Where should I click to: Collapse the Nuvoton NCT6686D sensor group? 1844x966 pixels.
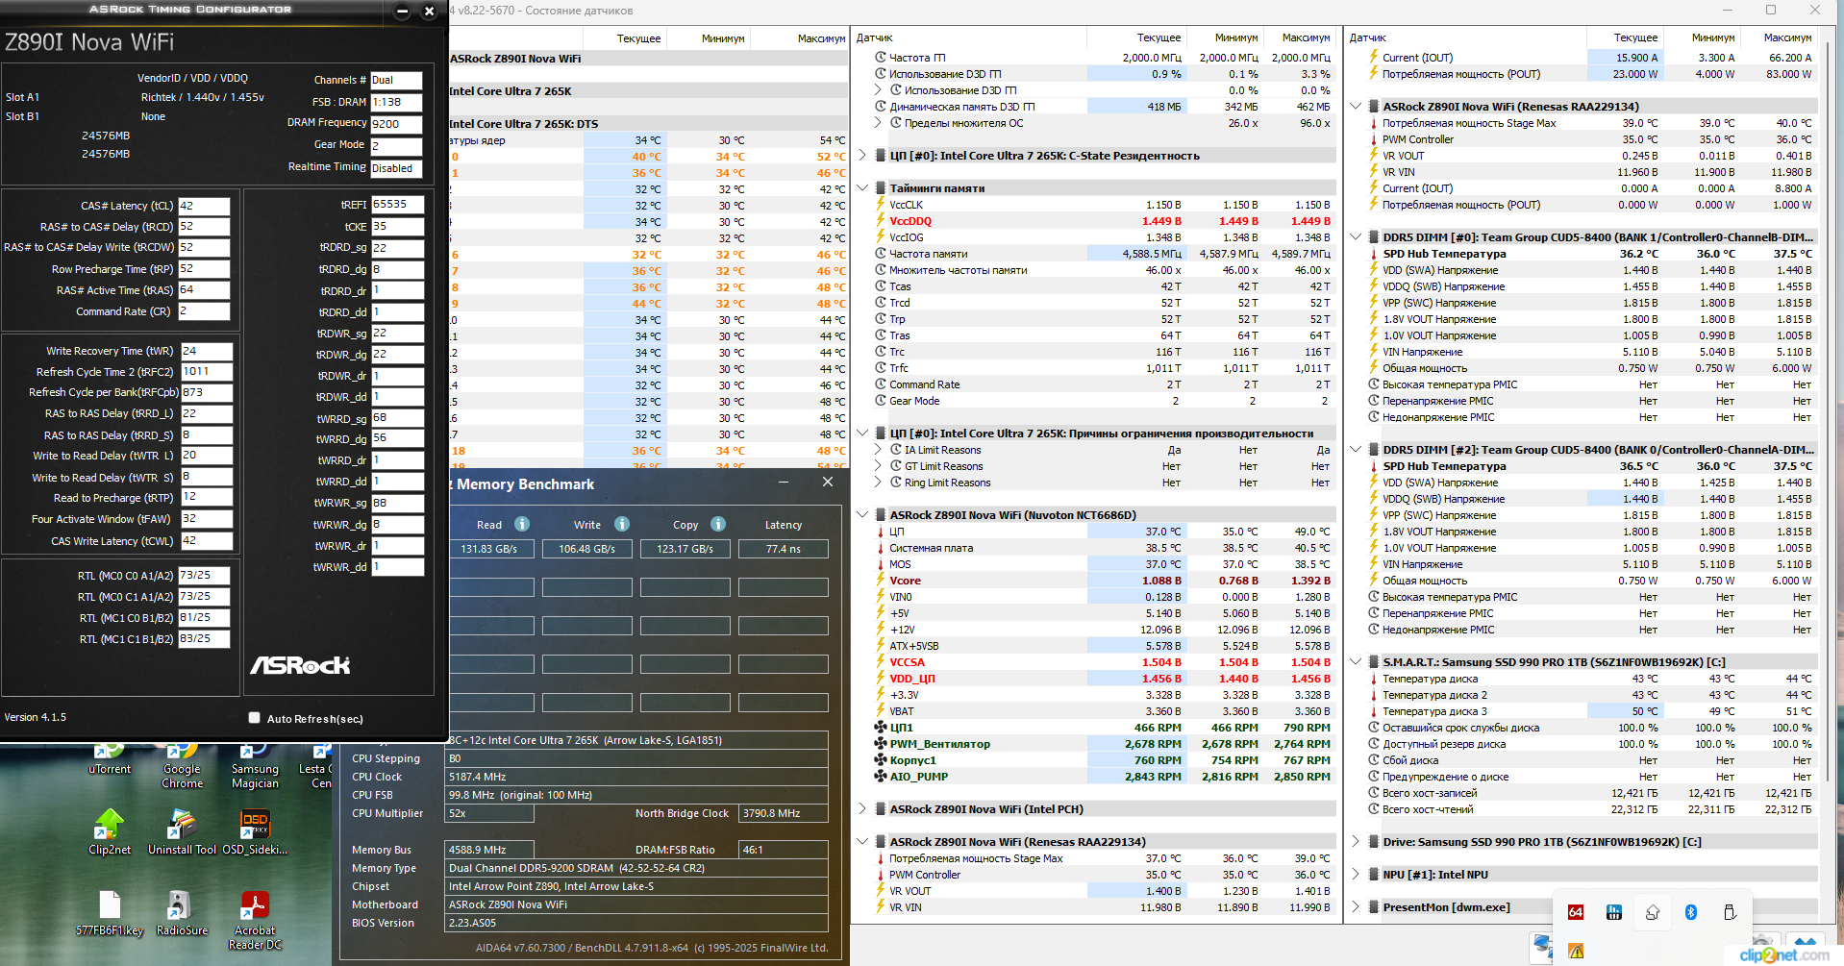(x=862, y=515)
